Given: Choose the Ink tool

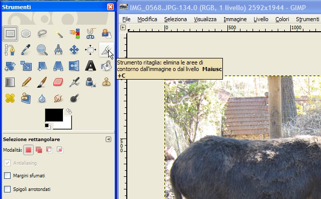Looking at the screenshot, I should point(91,82).
